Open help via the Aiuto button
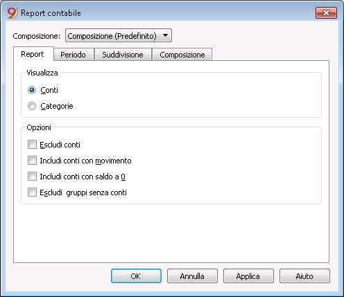Screen dimensions: 344x297 [304, 276]
